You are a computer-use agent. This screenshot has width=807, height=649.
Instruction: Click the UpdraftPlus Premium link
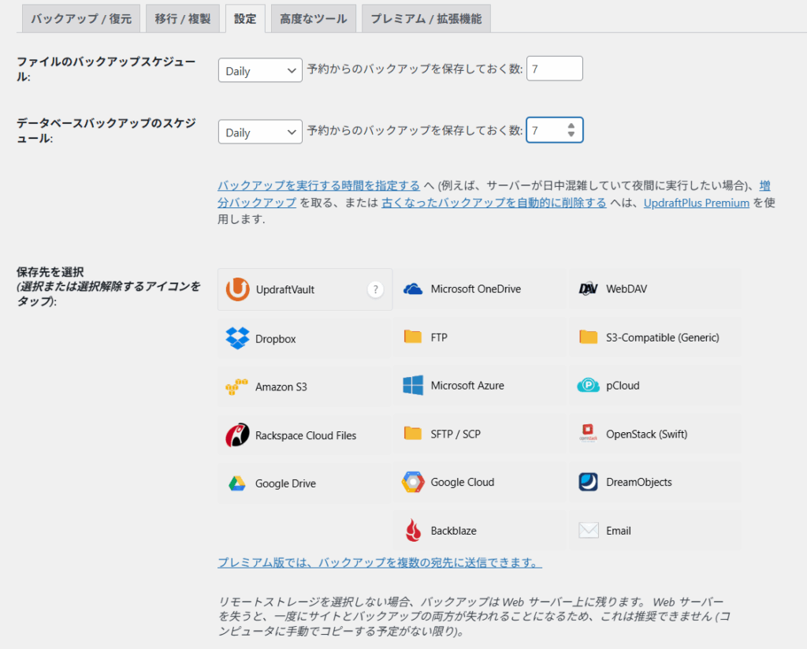point(696,203)
